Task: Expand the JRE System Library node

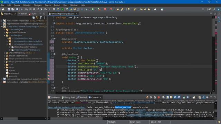Action: coord(4,53)
